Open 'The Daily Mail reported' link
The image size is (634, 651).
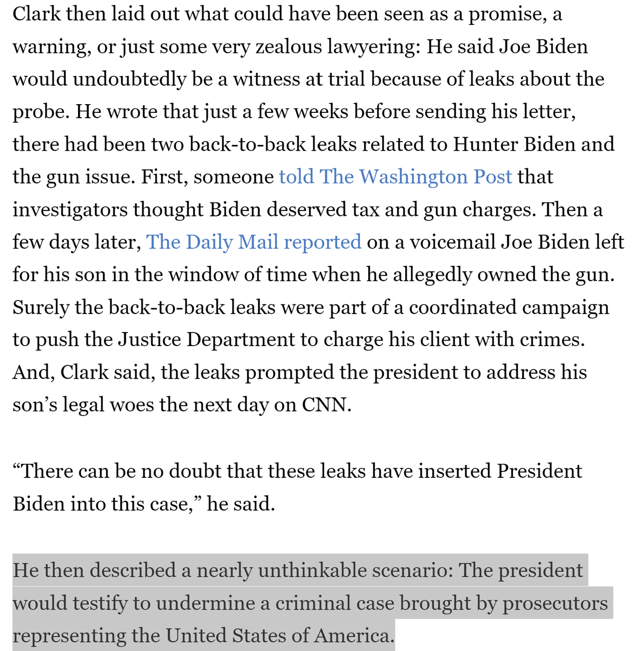(x=254, y=242)
